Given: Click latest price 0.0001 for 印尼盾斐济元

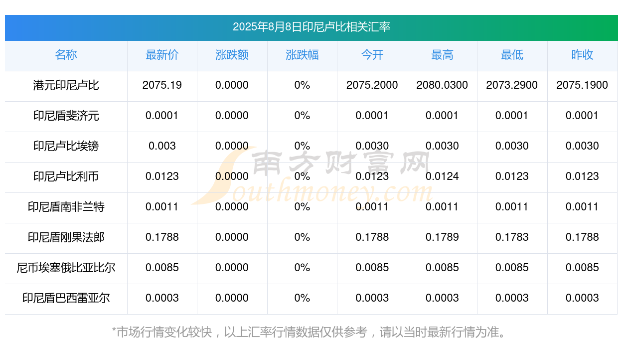Looking at the screenshot, I should (x=162, y=116).
